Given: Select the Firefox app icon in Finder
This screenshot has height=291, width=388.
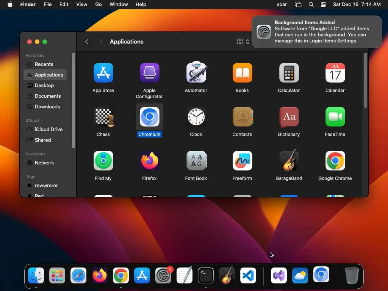Looking at the screenshot, I should coord(149,161).
